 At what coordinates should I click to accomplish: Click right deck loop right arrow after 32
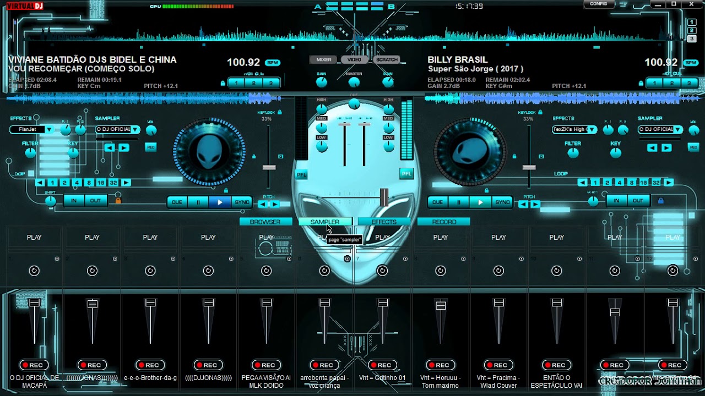(x=669, y=183)
